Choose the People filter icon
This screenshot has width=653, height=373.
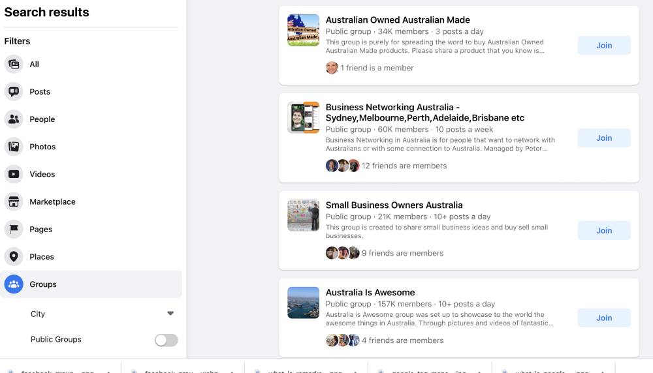[14, 119]
